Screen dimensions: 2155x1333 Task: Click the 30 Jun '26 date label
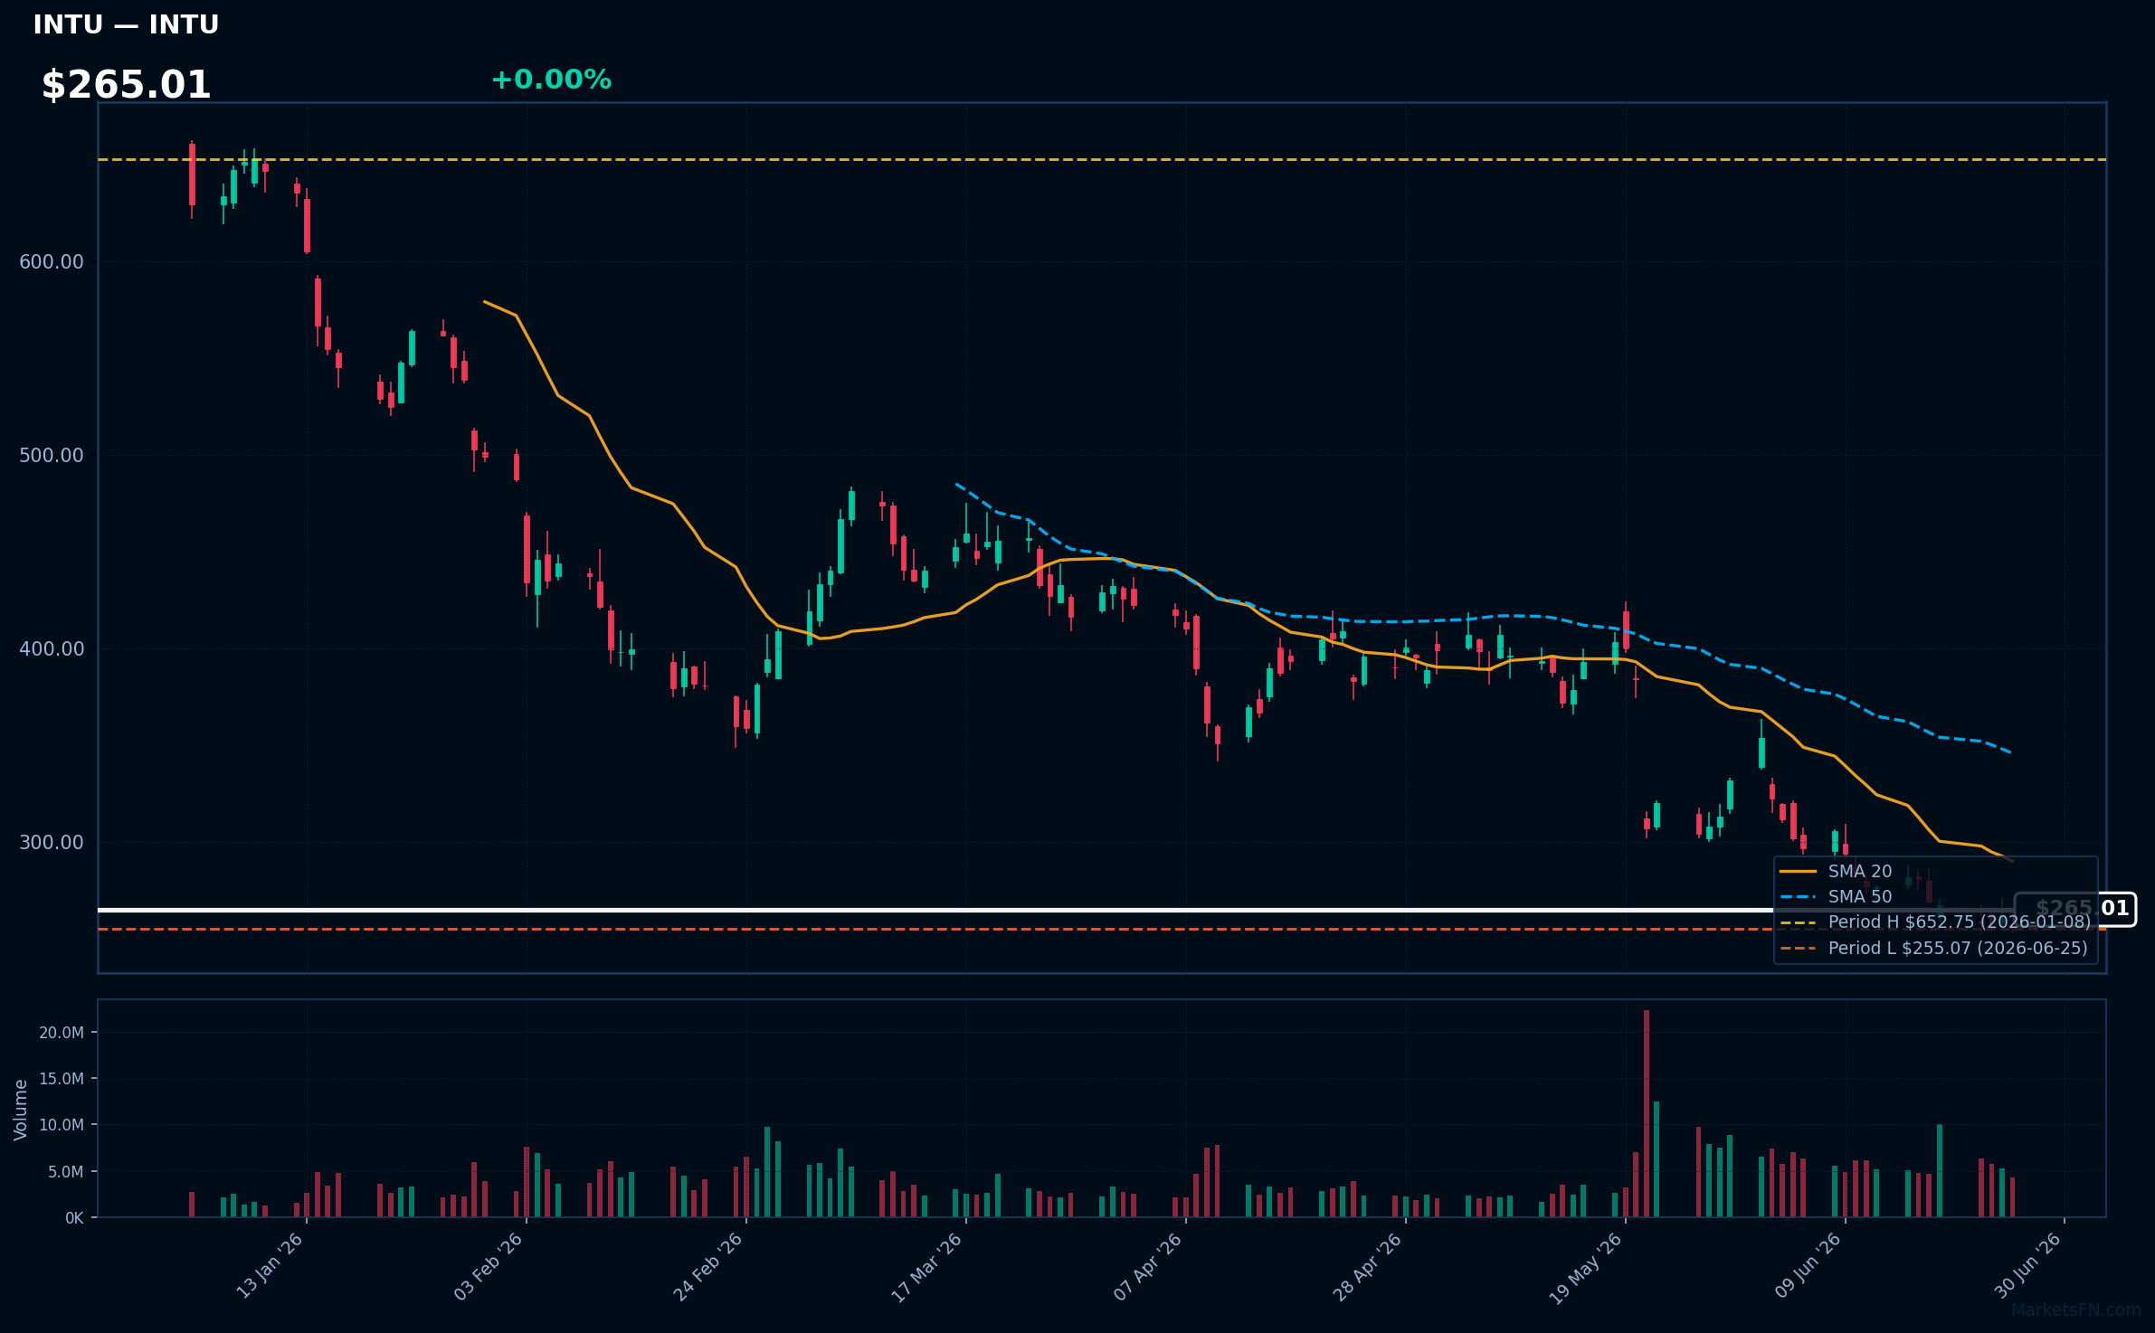2027,1265
